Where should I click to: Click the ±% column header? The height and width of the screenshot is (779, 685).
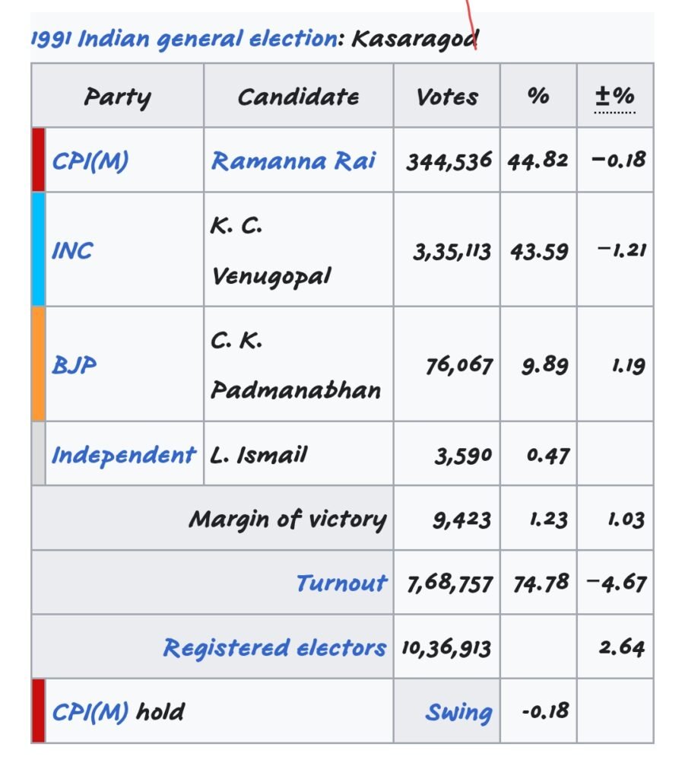(614, 97)
